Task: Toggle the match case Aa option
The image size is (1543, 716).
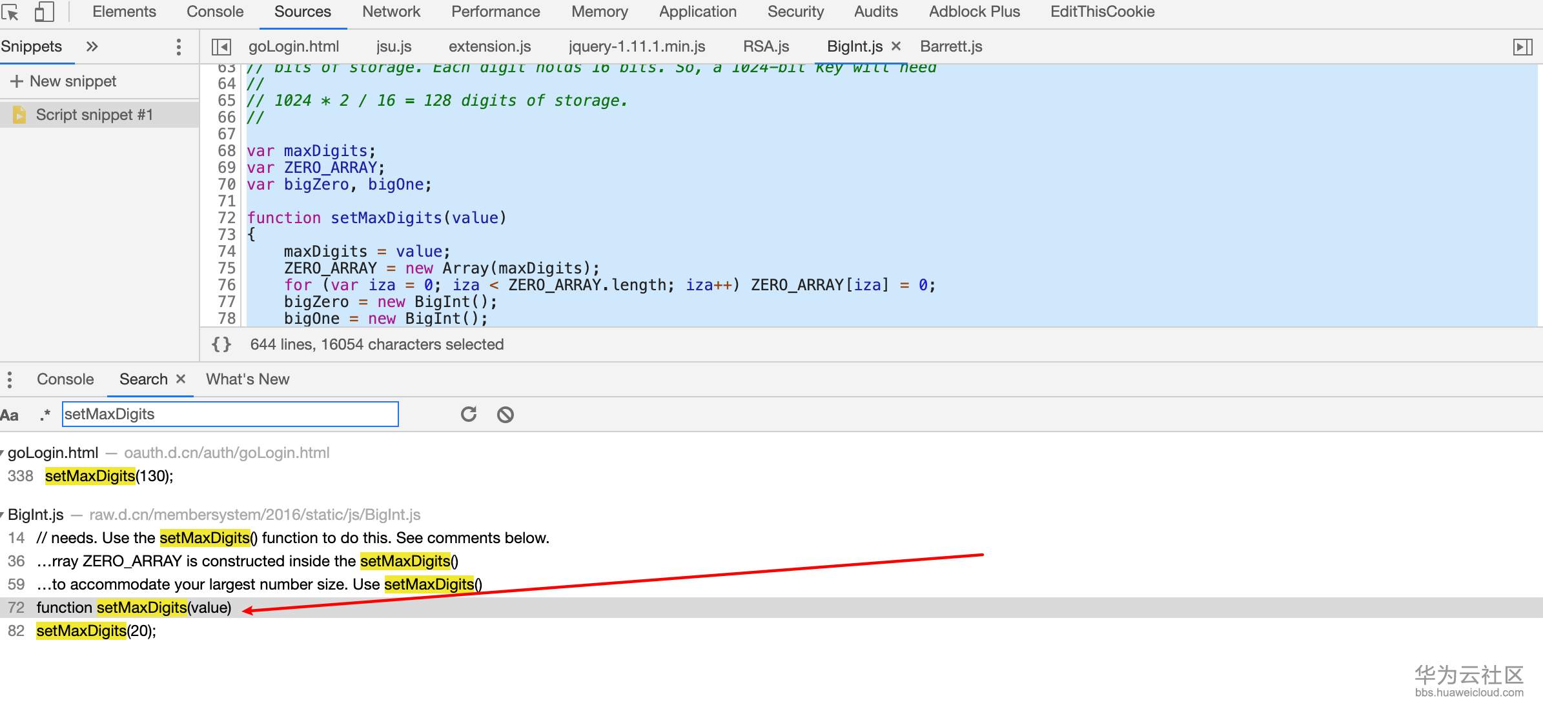Action: [x=10, y=415]
